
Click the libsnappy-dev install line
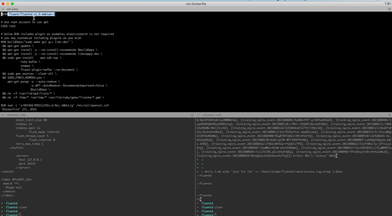[x=52, y=54]
